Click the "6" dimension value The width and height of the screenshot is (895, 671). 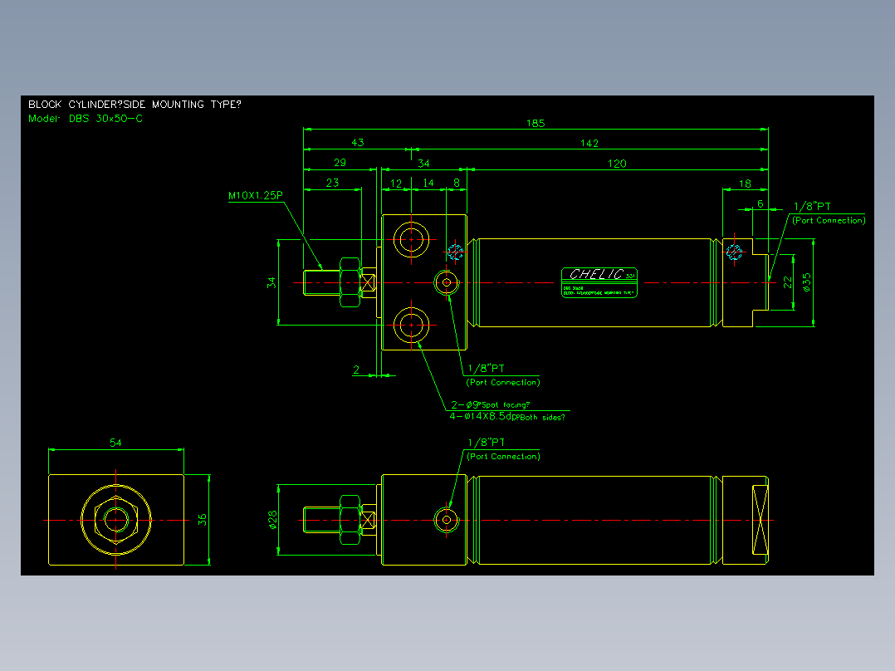(760, 203)
